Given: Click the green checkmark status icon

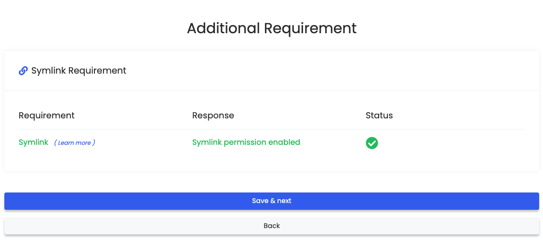Looking at the screenshot, I should (371, 143).
